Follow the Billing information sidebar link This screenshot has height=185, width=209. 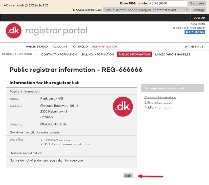(158, 102)
